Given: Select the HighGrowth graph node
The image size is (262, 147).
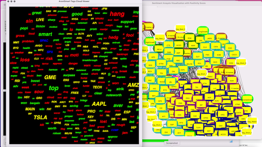Looking at the screenshot, I should click(150, 42).
